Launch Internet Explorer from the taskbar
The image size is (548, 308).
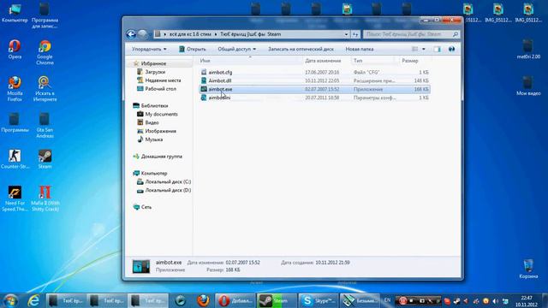click(x=34, y=300)
